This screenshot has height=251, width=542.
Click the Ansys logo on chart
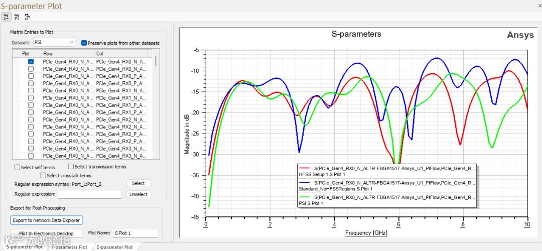[520, 35]
